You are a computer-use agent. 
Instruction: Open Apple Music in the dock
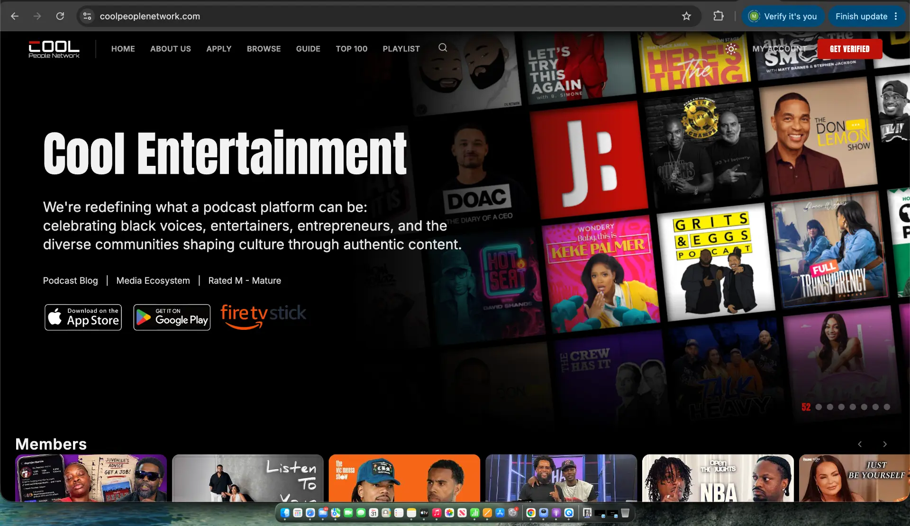click(437, 513)
